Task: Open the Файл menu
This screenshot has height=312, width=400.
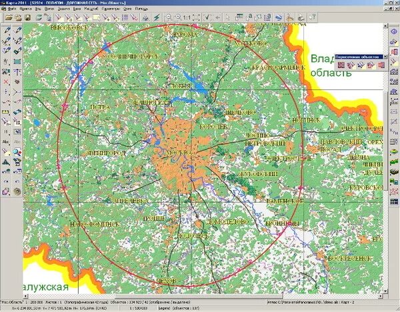Action: click(12, 9)
